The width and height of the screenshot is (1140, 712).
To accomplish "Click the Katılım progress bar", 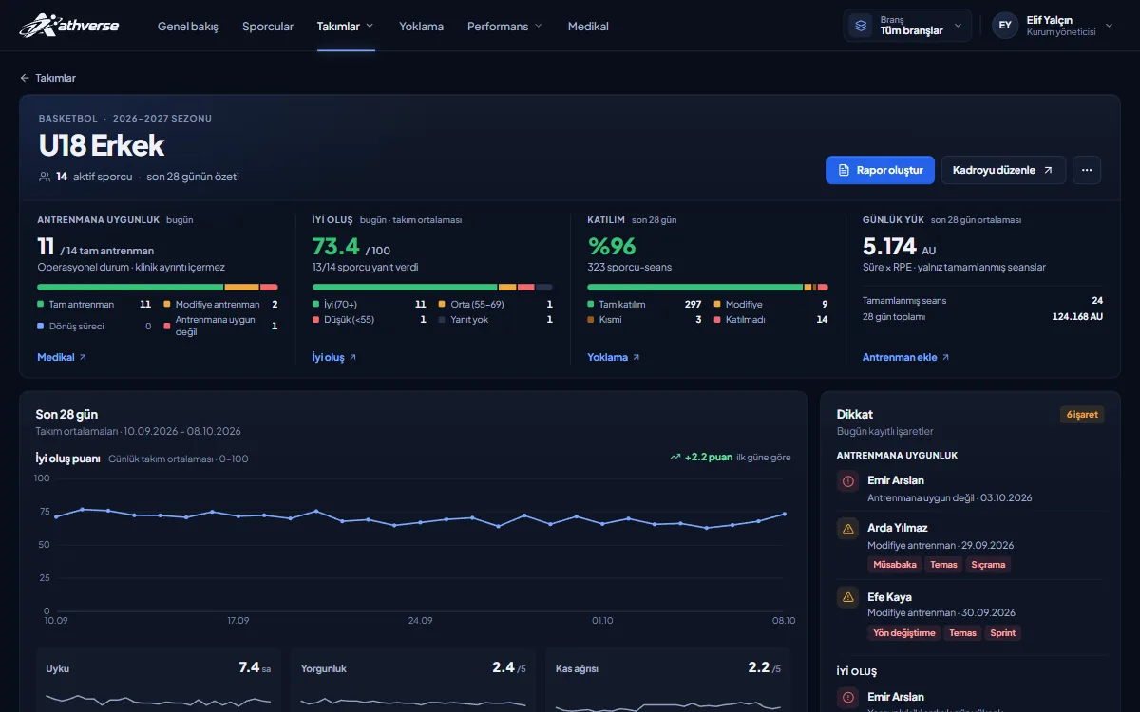I will tap(708, 287).
